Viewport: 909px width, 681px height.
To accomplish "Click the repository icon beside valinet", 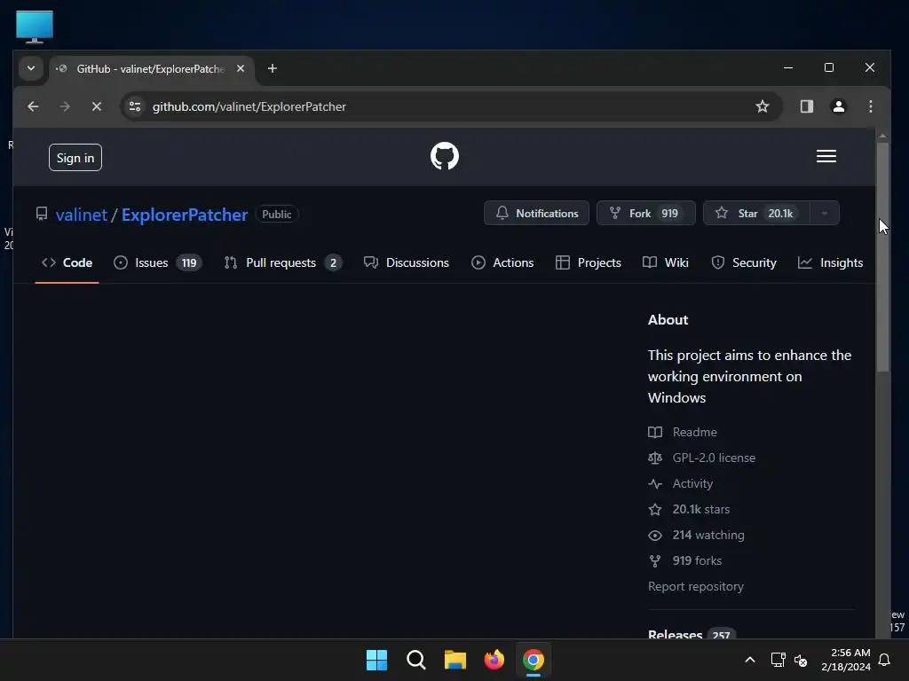I will click(x=42, y=214).
